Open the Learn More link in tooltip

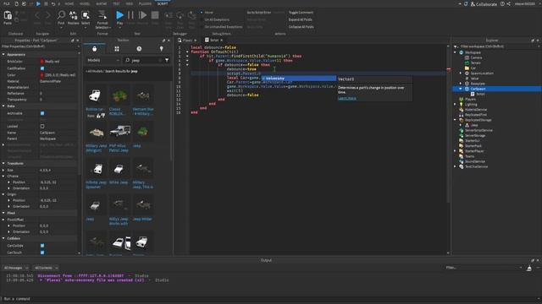346,98
